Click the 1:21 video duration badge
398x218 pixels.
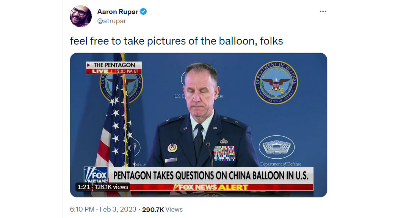84,187
